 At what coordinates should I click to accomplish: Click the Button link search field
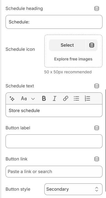54,172
